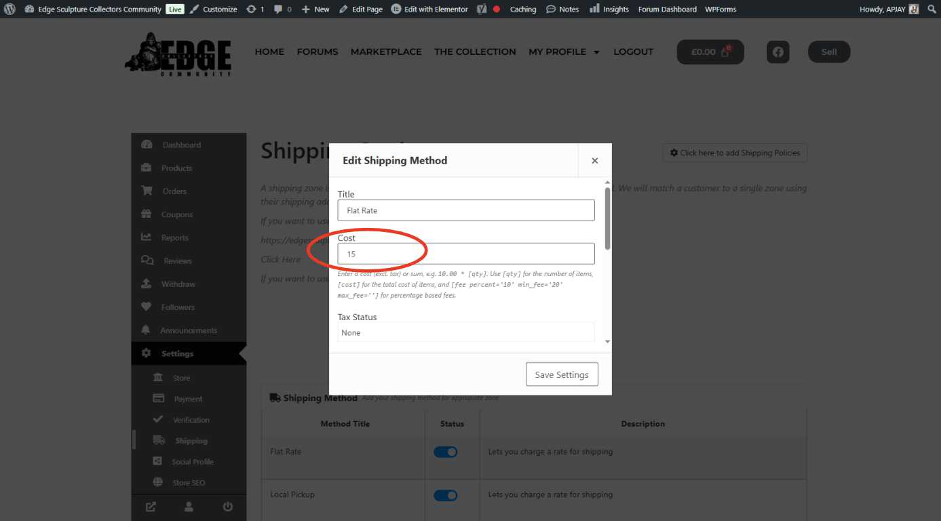Screen dimensions: 941x521
Task: Open the external link icon in sidebar footer
Action: pos(151,507)
